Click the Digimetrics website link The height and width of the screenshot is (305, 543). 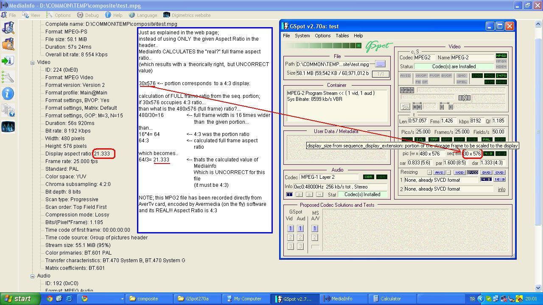click(x=187, y=15)
